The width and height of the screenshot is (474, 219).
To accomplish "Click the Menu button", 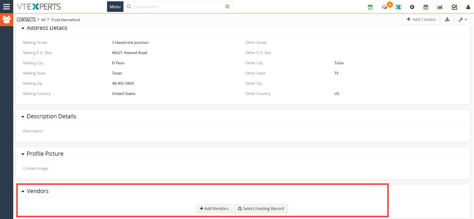I will pos(115,7).
